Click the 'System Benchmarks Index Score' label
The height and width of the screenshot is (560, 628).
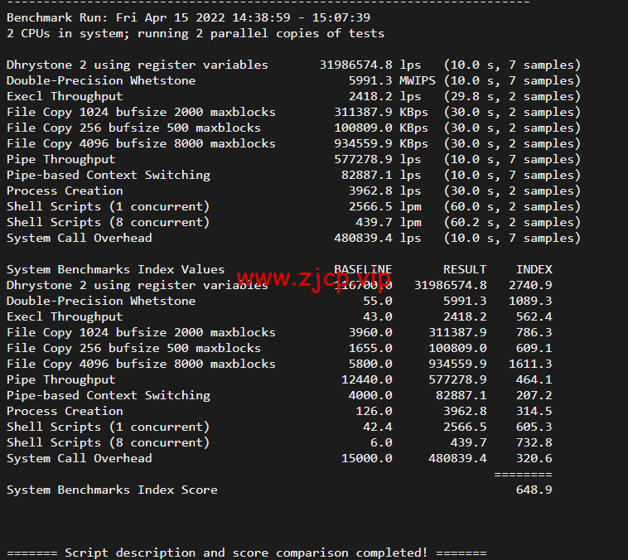click(x=112, y=490)
